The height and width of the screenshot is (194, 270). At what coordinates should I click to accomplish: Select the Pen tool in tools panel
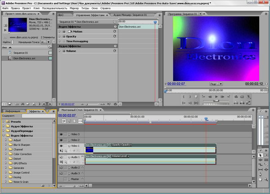[x=260, y=174]
